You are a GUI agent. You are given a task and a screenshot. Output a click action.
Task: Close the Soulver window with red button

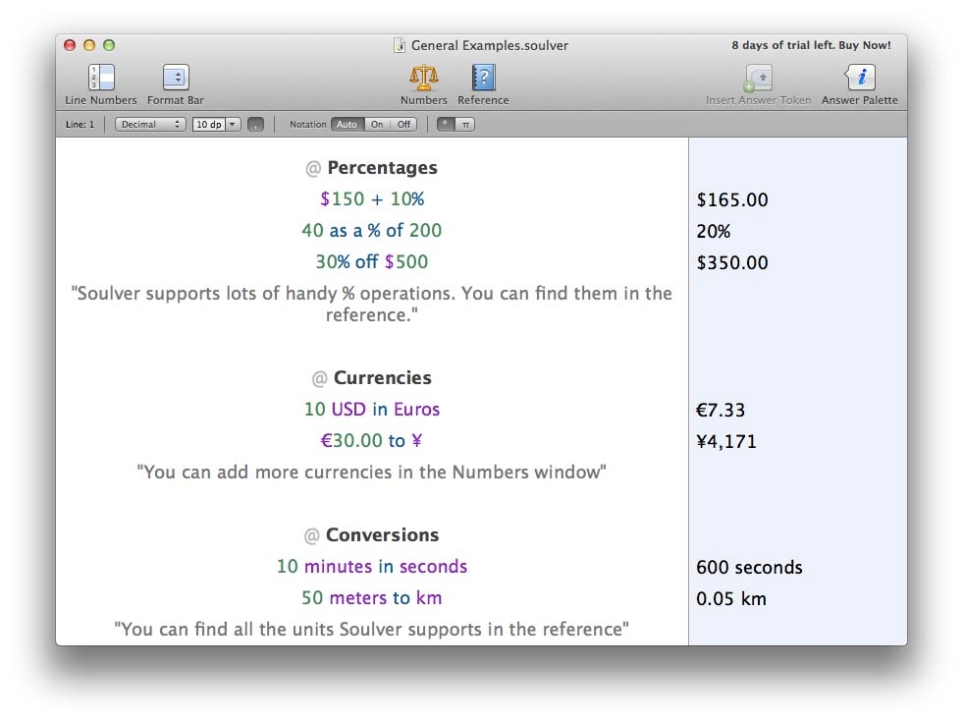tap(70, 45)
